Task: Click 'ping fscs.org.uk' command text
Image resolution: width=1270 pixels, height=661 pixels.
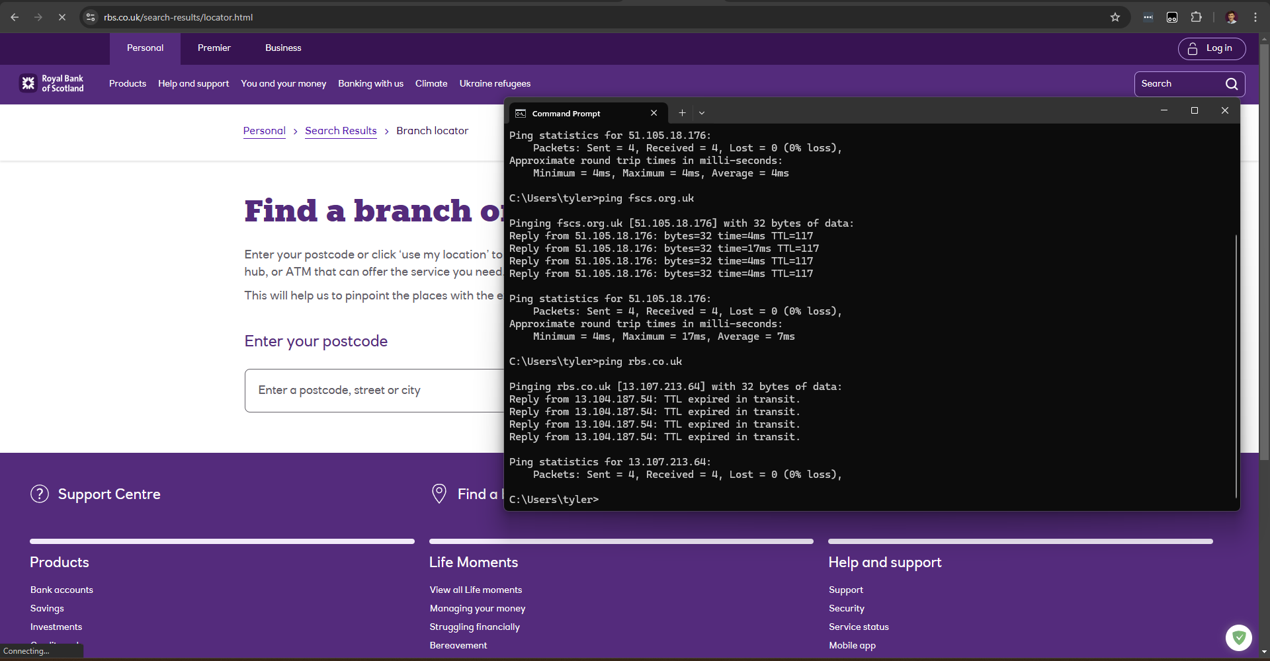Action: tap(646, 198)
